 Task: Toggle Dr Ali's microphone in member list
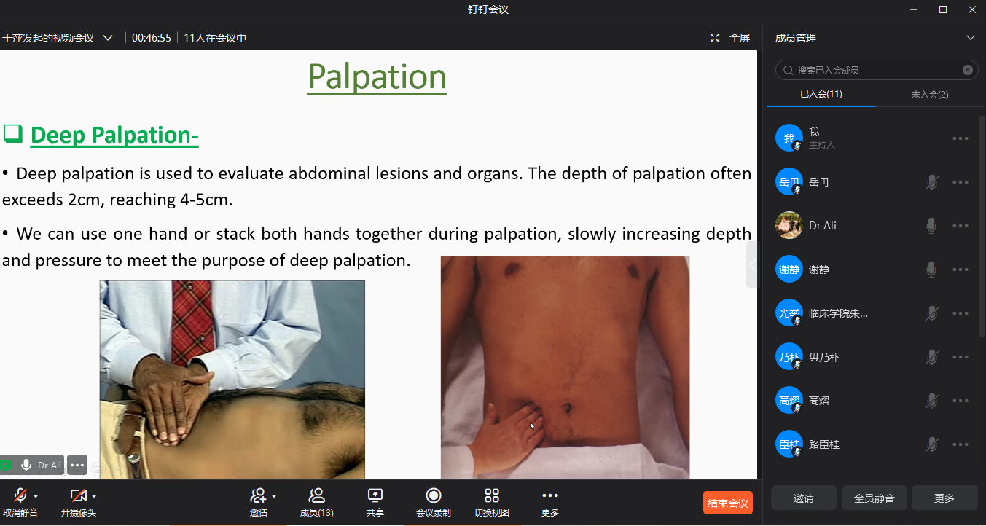pos(931,226)
